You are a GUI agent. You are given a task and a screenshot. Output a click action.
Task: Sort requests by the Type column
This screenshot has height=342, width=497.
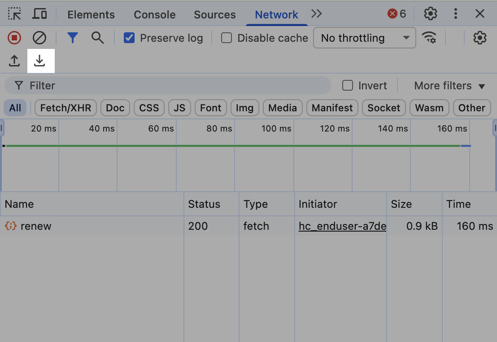click(x=267, y=204)
